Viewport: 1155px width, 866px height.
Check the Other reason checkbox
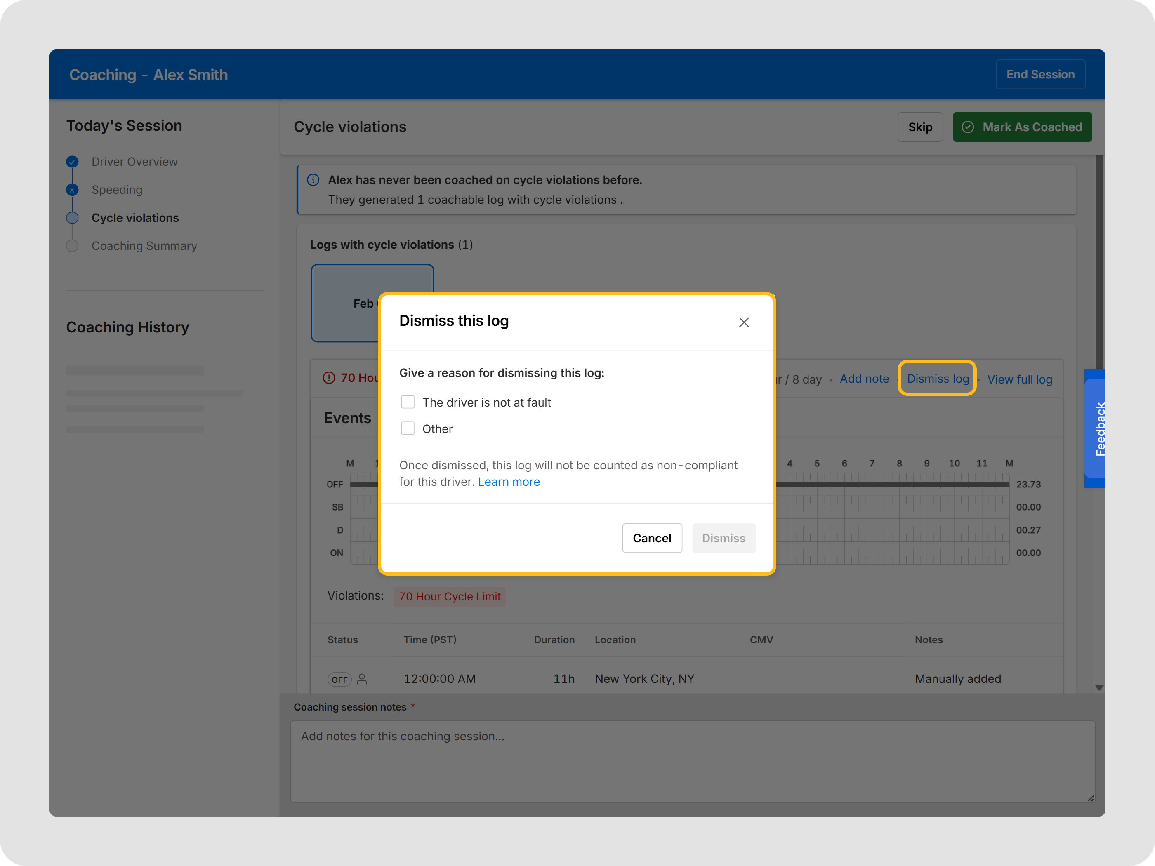pos(408,428)
